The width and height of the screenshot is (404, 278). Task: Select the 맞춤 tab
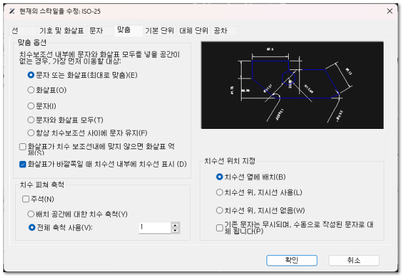click(128, 30)
